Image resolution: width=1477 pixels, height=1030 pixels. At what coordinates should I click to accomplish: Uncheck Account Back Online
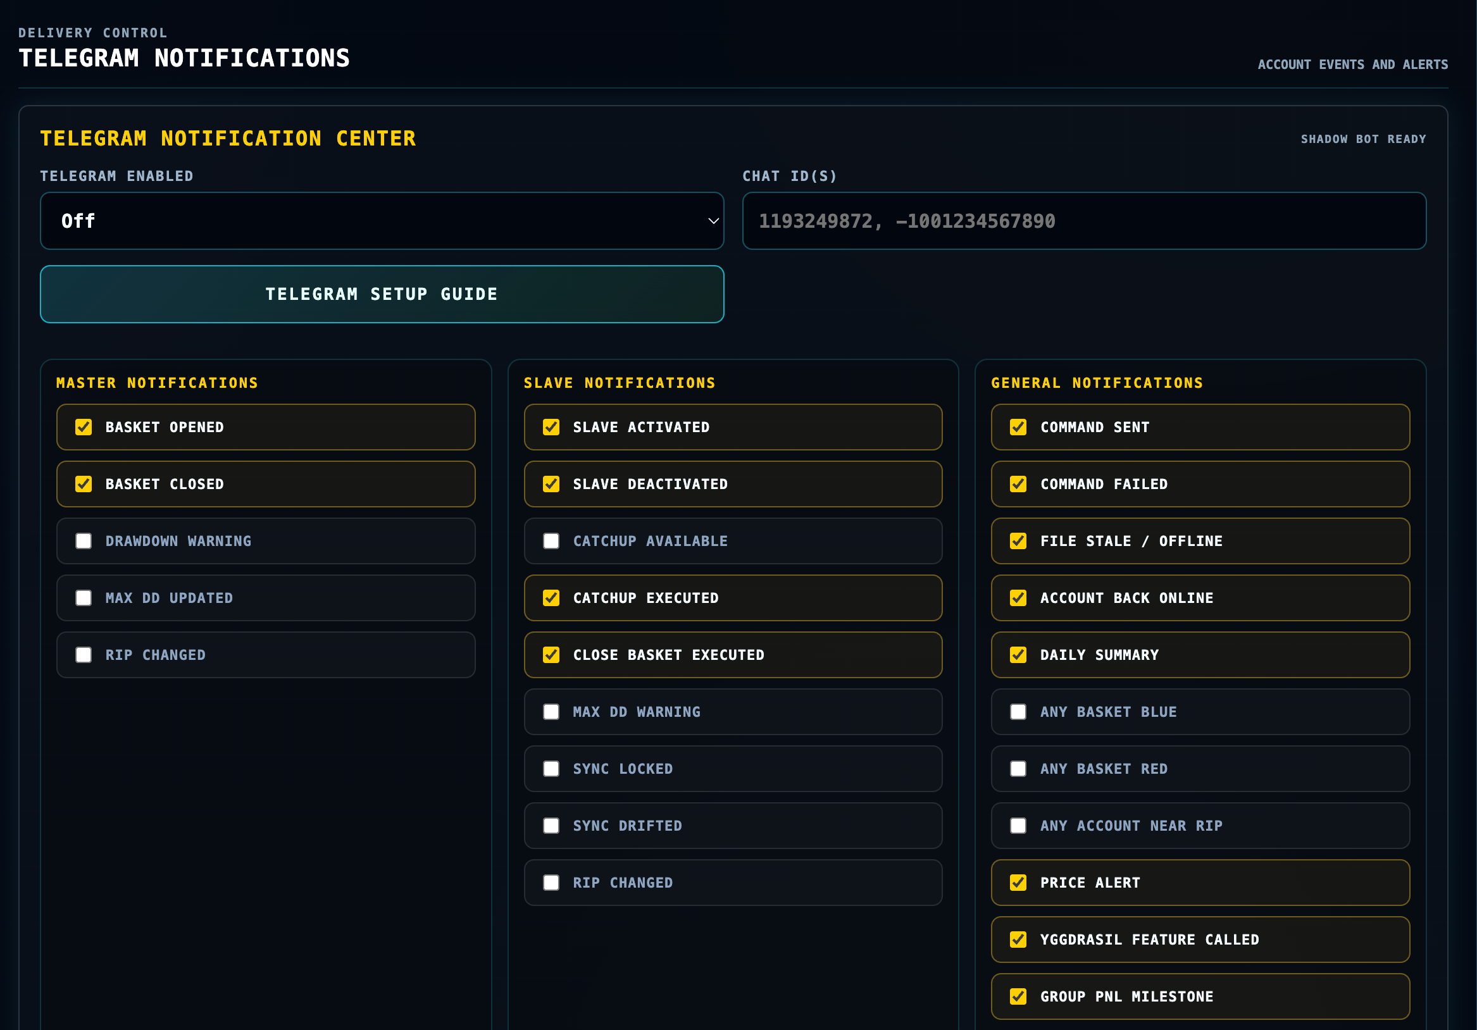(x=1018, y=598)
